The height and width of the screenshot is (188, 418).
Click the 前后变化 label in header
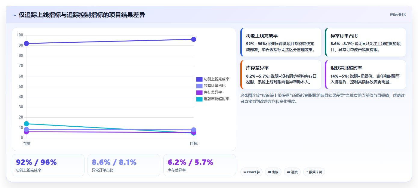coord(398,14)
